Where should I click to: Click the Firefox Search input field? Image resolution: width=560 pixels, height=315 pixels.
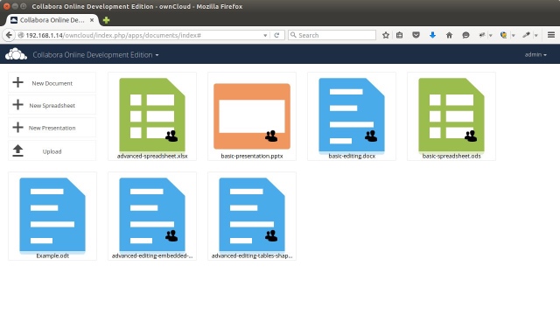(332, 35)
